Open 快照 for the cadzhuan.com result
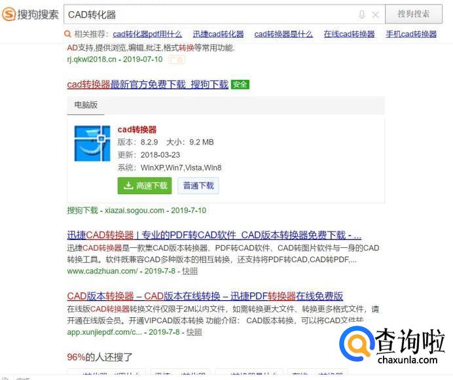The image size is (453, 380). pyautogui.click(x=190, y=271)
